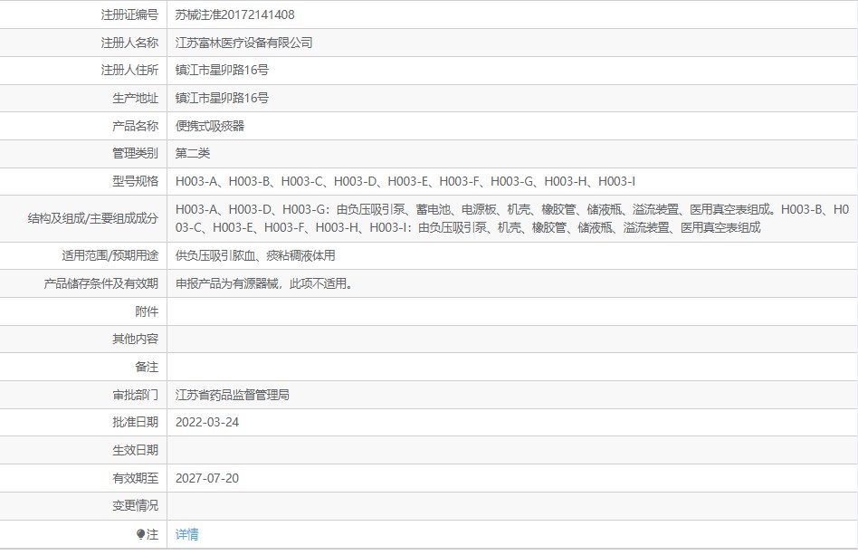Viewport: 858px width, 555px height.
Task: Click the 注册证编号 label
Action: point(129,14)
